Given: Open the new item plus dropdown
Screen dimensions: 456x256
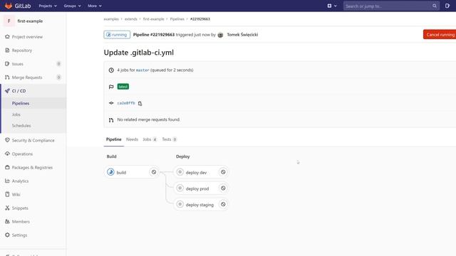Looking at the screenshot, I should click(332, 6).
